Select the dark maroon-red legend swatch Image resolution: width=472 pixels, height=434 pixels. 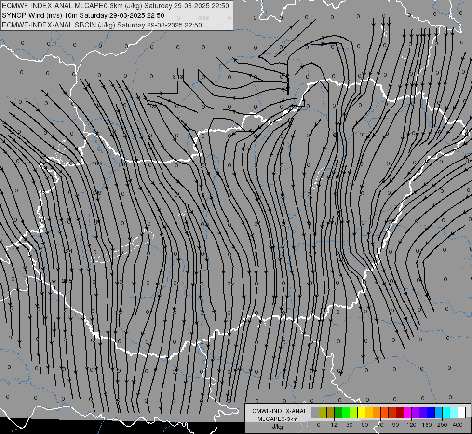[x=400, y=412]
